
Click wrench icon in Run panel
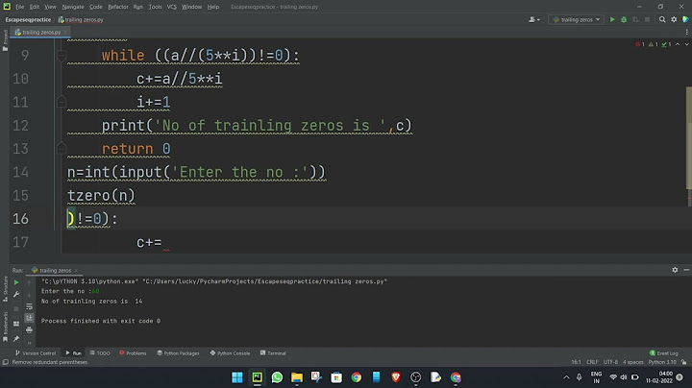click(x=16, y=294)
